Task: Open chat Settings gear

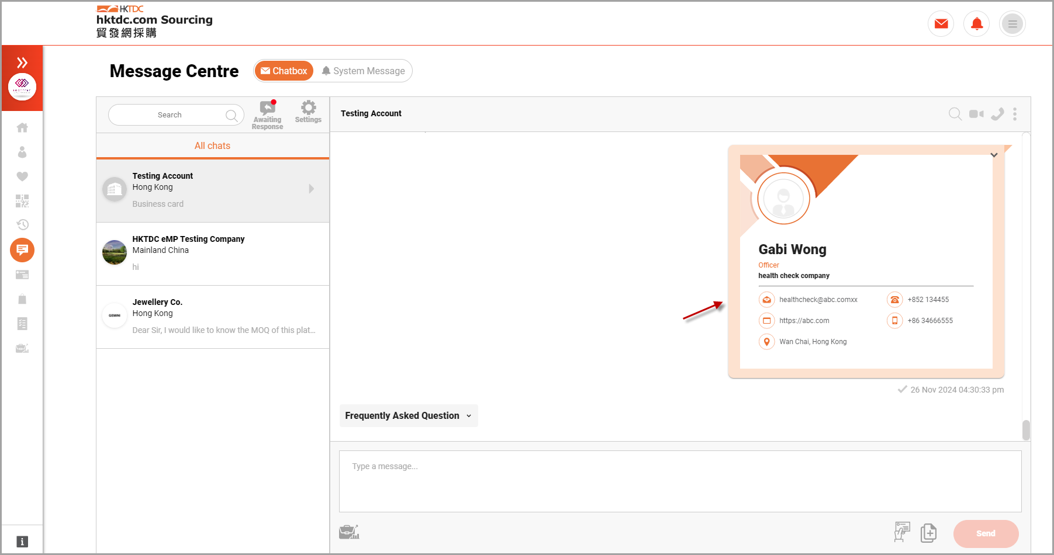Action: (x=308, y=112)
